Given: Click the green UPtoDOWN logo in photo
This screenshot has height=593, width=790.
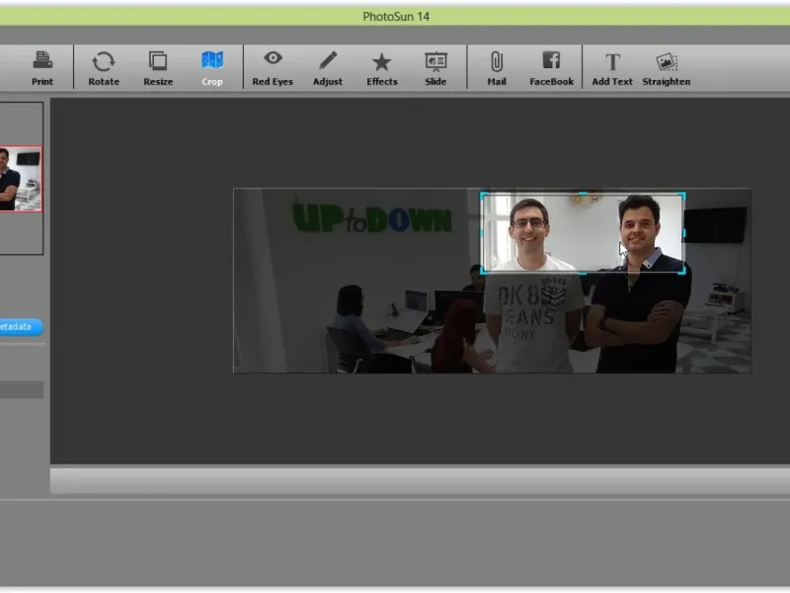Looking at the screenshot, I should click(x=371, y=217).
